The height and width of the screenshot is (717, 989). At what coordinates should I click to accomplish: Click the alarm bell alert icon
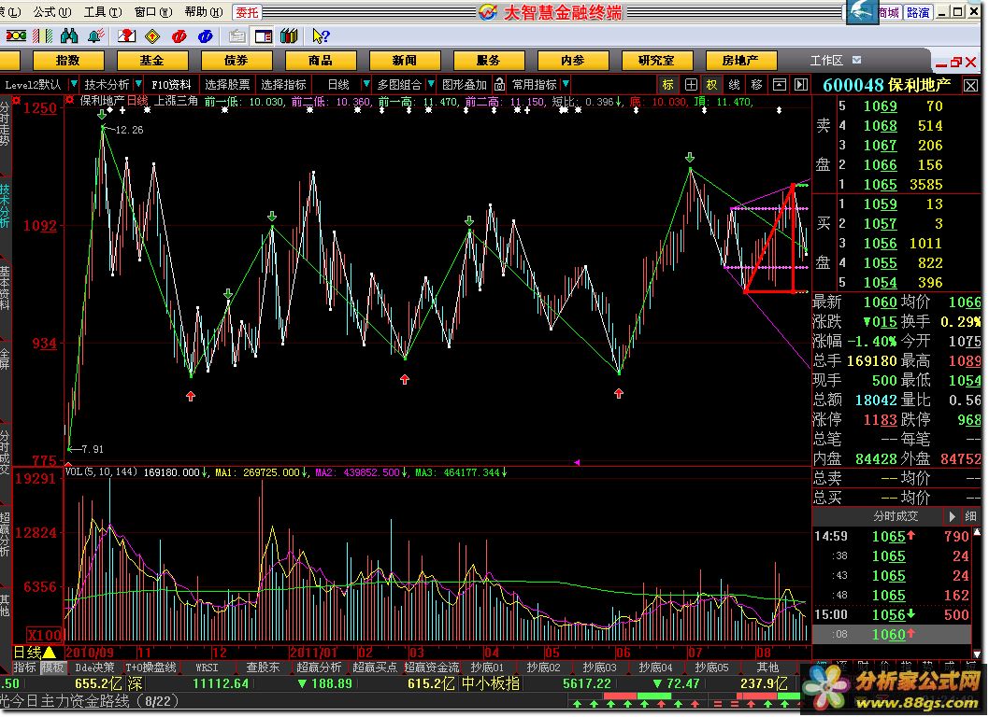click(96, 35)
